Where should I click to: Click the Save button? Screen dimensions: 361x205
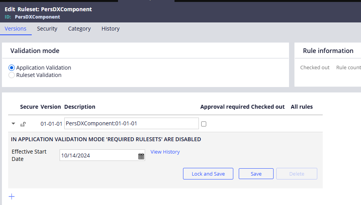pos(256,174)
